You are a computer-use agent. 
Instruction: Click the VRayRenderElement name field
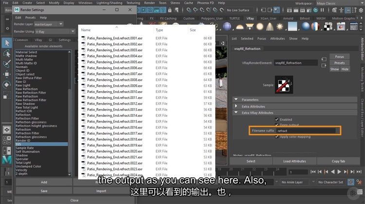[x=295, y=63]
